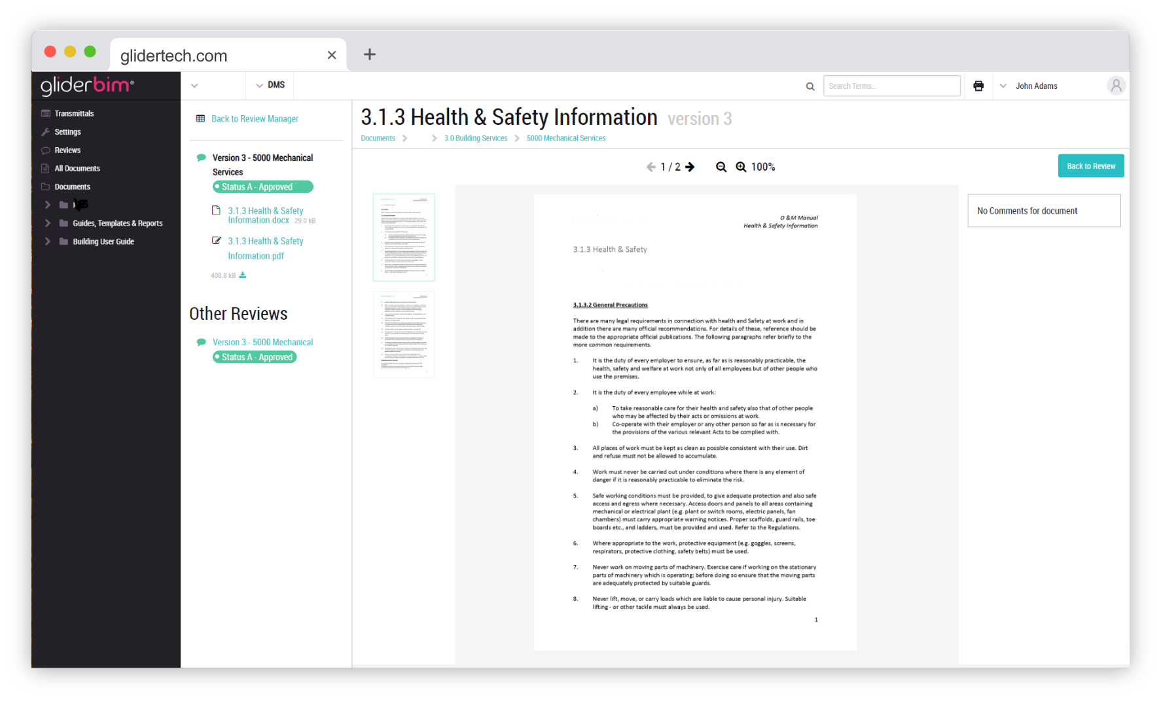Open the 3.1.3 Health & Safety Information.docx file
Viewport: 1161px width, 701px height.
265,215
